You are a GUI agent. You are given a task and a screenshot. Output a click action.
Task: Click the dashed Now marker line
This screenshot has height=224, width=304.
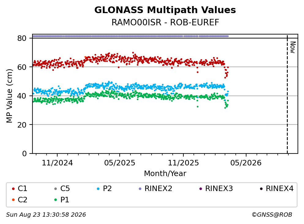point(287,94)
